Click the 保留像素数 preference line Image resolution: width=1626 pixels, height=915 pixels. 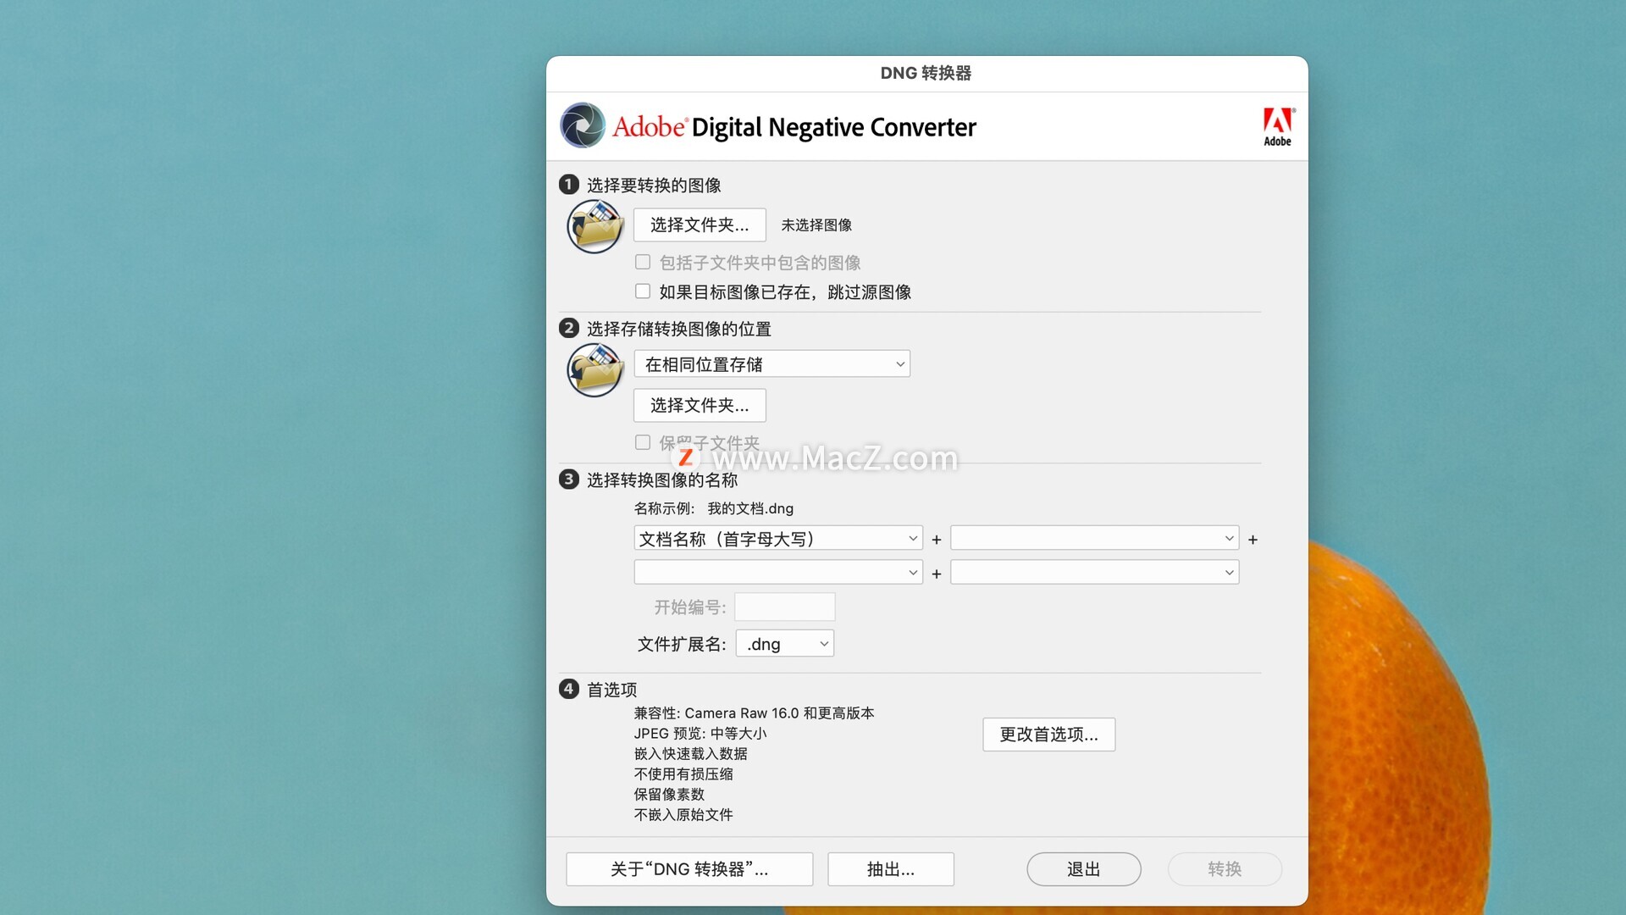tap(669, 795)
